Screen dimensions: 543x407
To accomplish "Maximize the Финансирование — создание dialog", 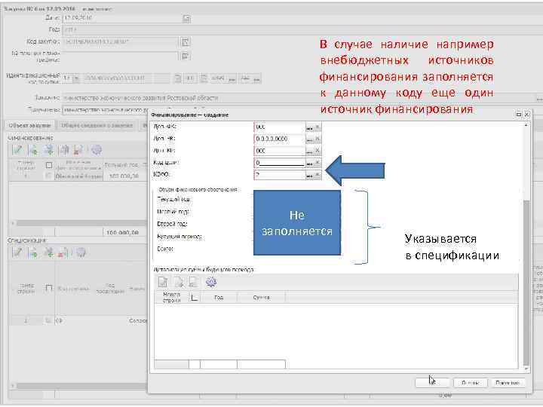I will [518, 115].
